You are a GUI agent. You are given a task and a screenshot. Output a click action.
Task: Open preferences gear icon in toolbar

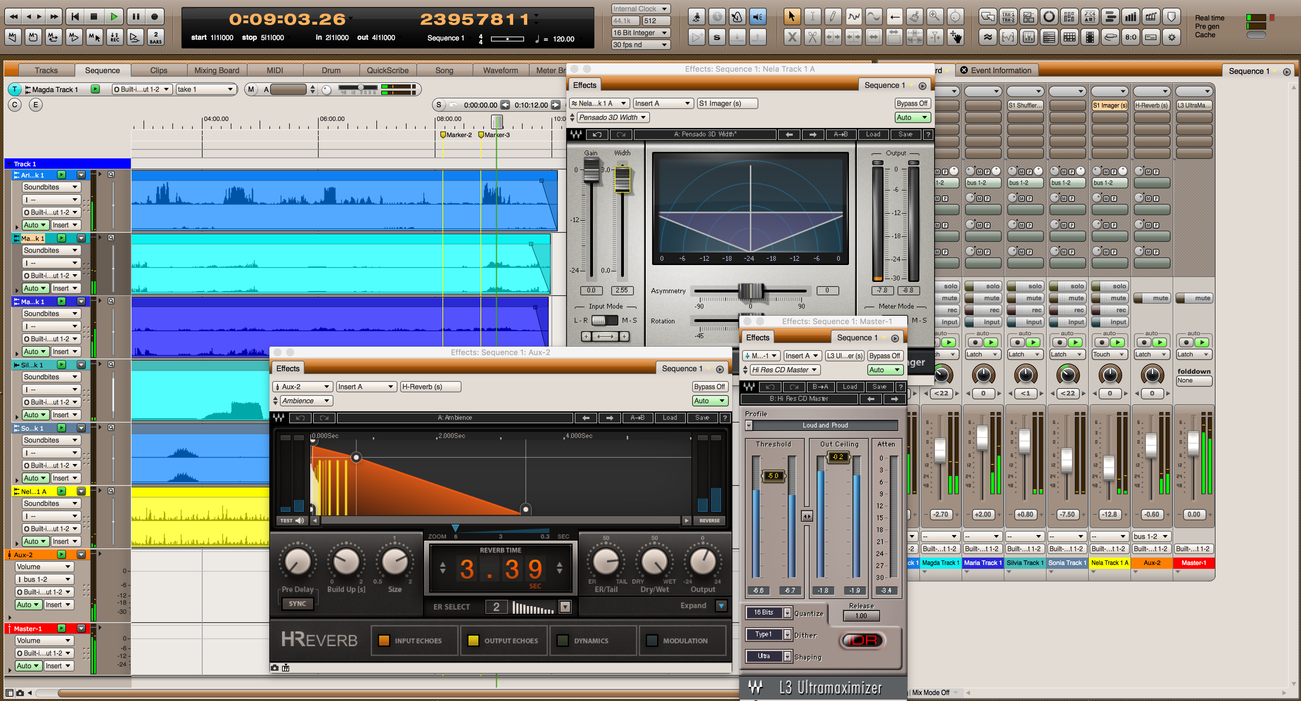(x=1171, y=37)
